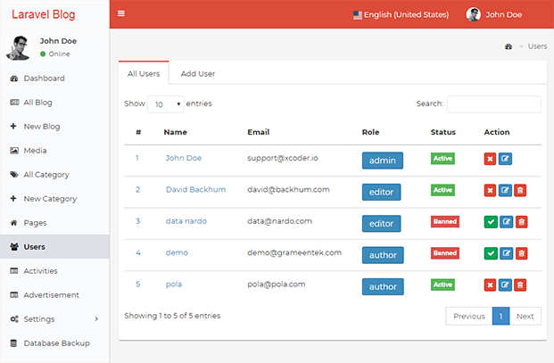Click the Next pagination button
This screenshot has width=554, height=363.
tap(525, 316)
